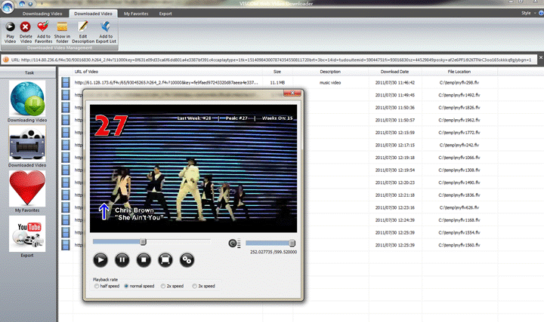Click file path C:\temp\myflv1308.flv
Screen dimensions: 544x322
[459, 170]
